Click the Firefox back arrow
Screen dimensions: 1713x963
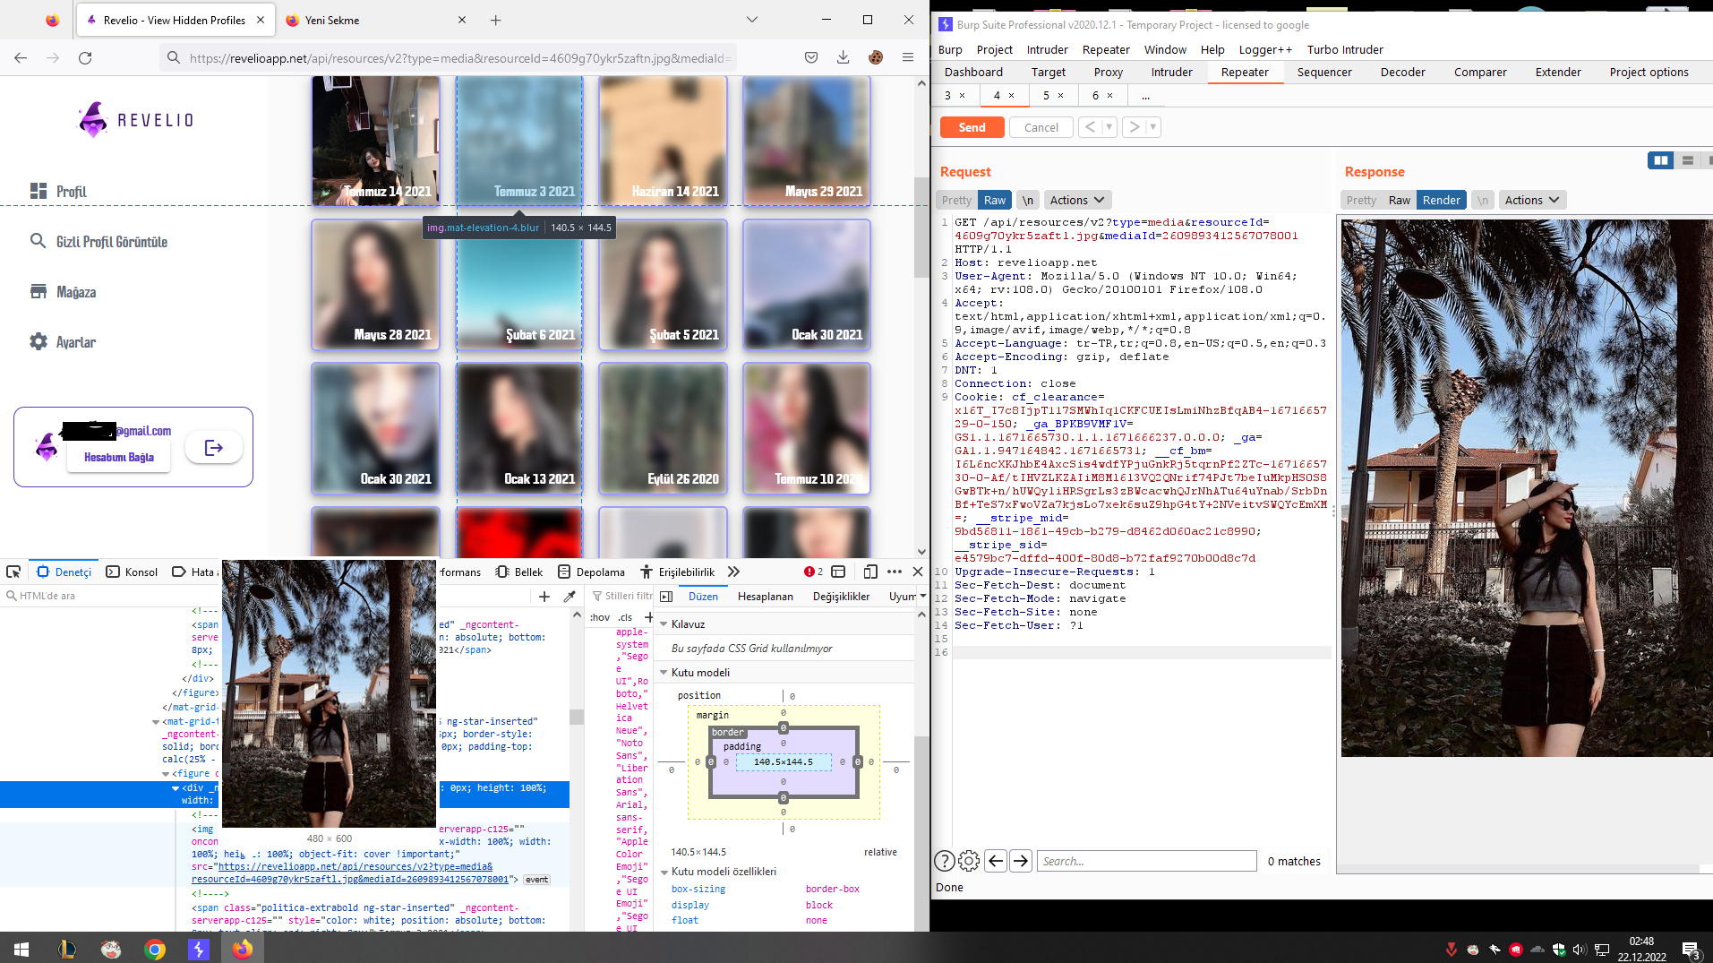(21, 58)
